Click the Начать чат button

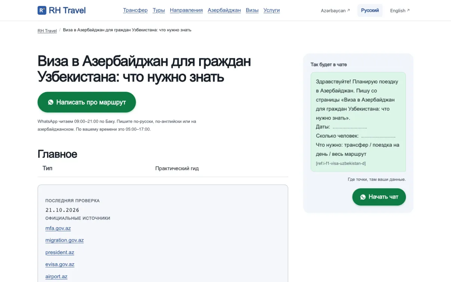tap(379, 197)
